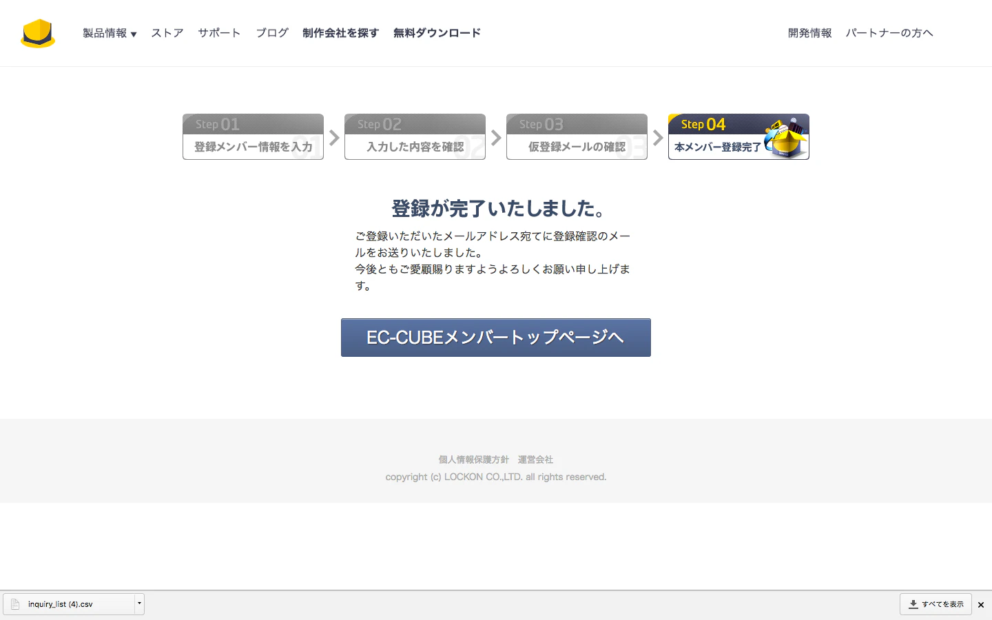Click the copyright LOCKON CO.,LTD. text
The image size is (992, 620).
tap(496, 477)
